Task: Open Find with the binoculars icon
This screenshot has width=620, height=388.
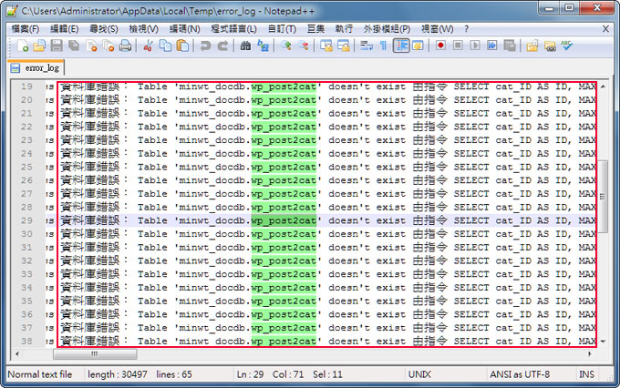Action: tap(245, 46)
